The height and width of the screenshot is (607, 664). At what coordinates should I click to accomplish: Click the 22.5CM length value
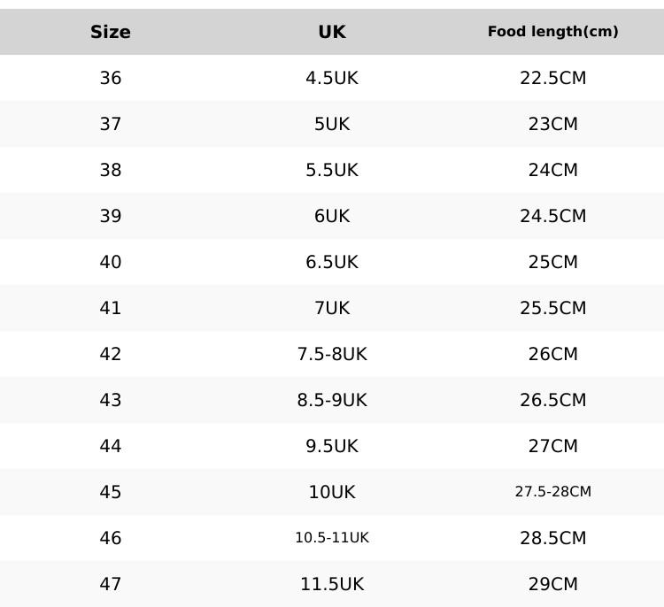point(553,78)
